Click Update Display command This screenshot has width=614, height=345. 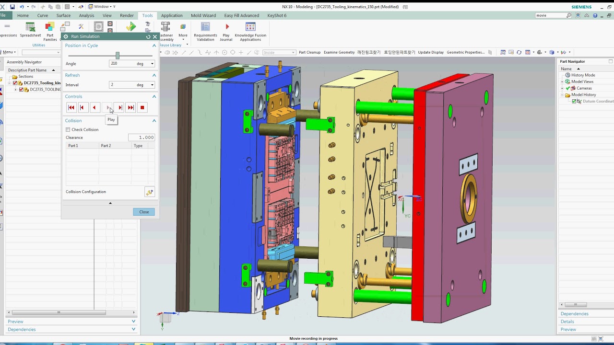tap(431, 52)
